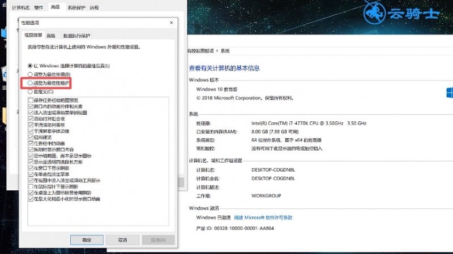Click WORKGROUP workgroup value
The width and height of the screenshot is (453, 254).
tap(266, 196)
